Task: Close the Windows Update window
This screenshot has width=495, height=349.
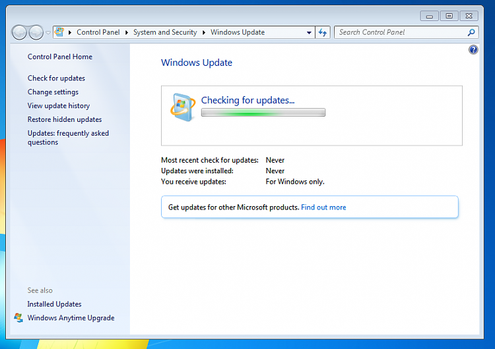Action: pyautogui.click(x=469, y=16)
